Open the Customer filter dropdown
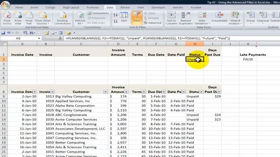The width and height of the screenshot is (280, 157). [105, 92]
